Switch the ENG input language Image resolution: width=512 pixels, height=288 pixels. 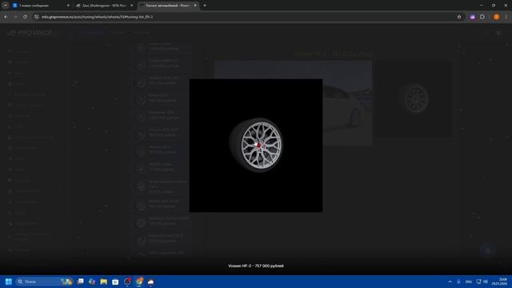pos(469,282)
